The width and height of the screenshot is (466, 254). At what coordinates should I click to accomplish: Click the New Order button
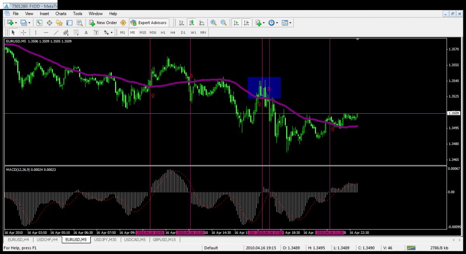(103, 23)
